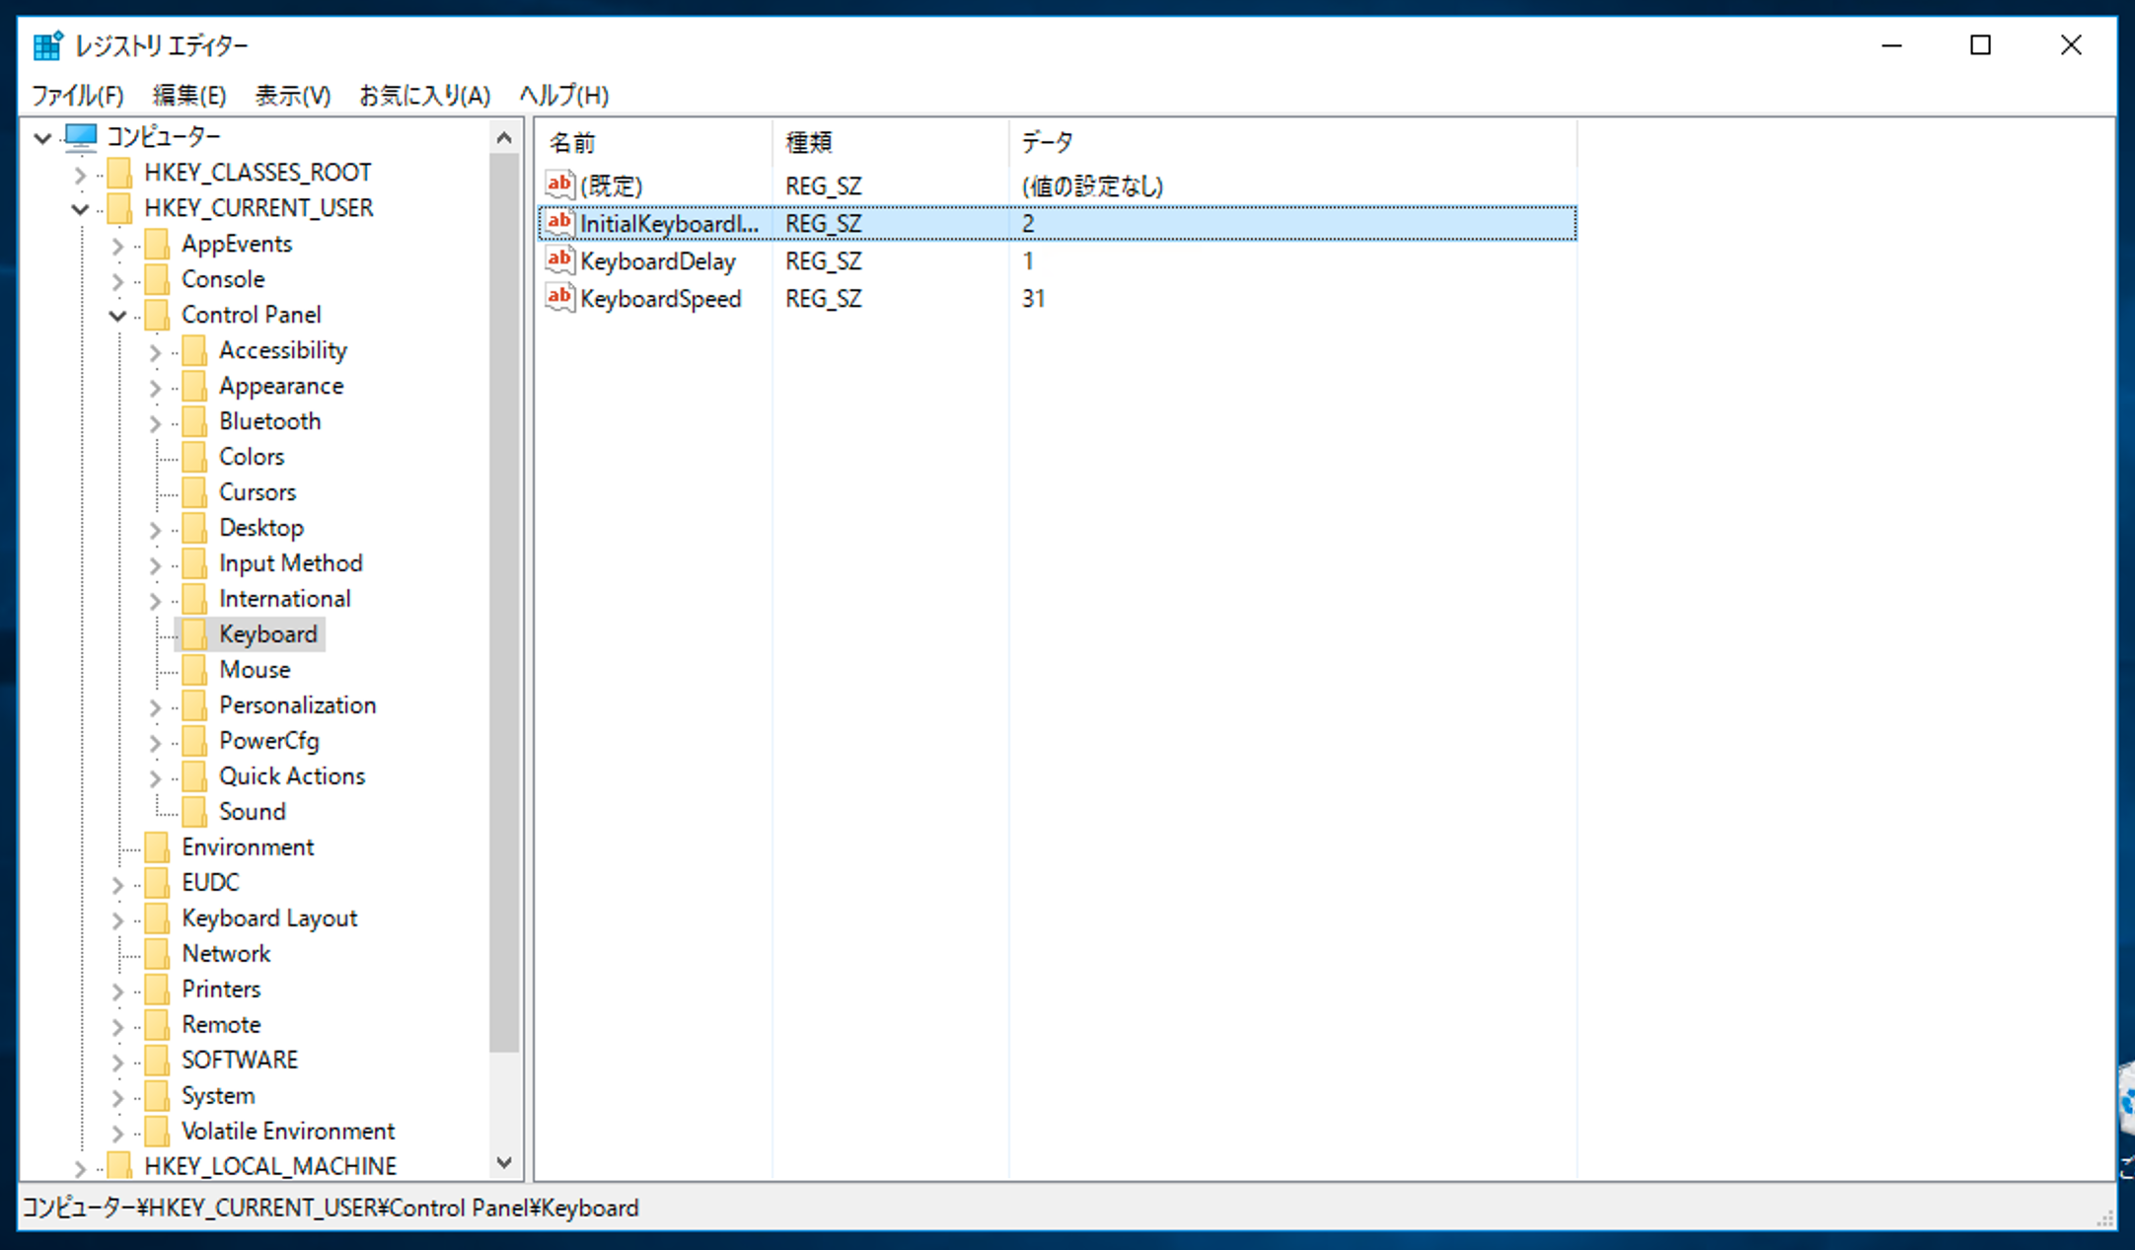Select the Keyboard key in tree
Image resolution: width=2135 pixels, height=1250 pixels.
[268, 634]
